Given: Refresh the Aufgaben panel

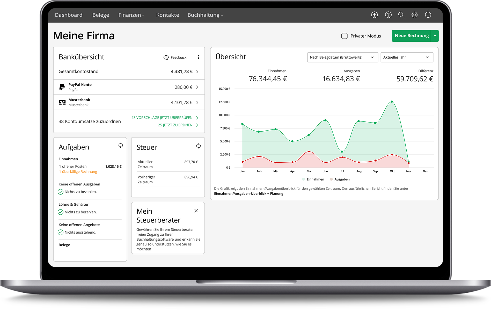Looking at the screenshot, I should 121,145.
